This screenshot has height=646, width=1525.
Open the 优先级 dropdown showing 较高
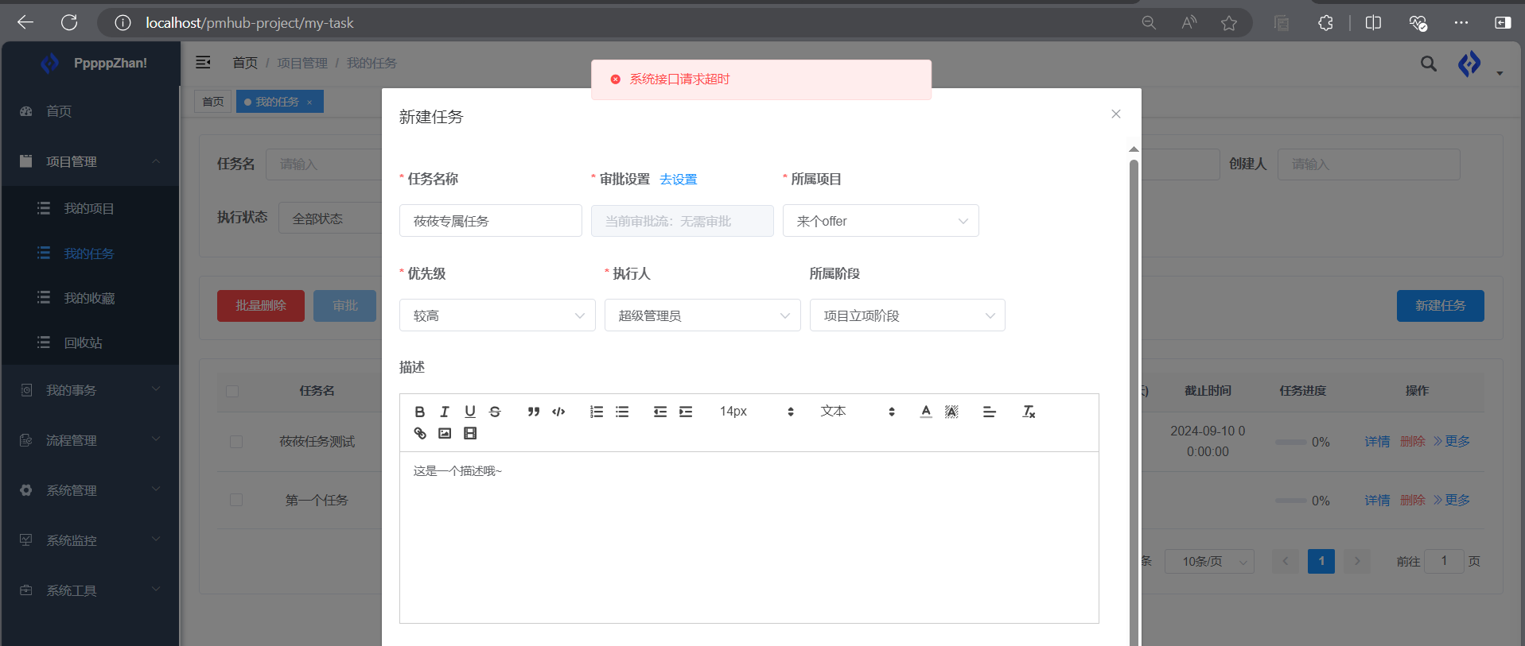click(x=497, y=315)
